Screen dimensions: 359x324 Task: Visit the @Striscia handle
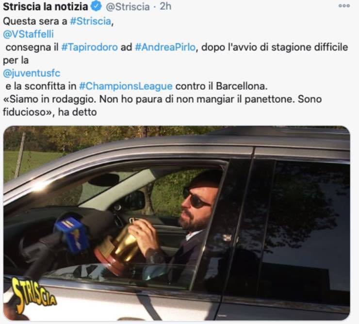tap(128, 7)
